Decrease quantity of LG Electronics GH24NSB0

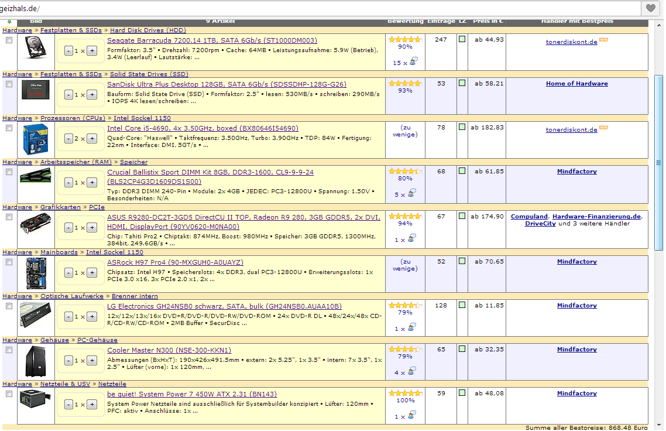coord(69,317)
